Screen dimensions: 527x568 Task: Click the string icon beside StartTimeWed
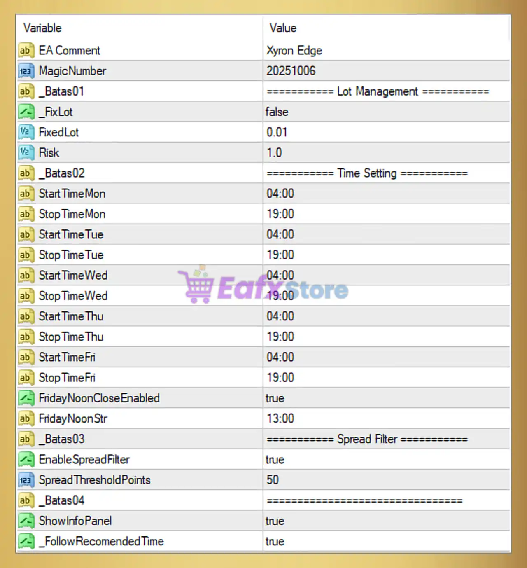26,275
